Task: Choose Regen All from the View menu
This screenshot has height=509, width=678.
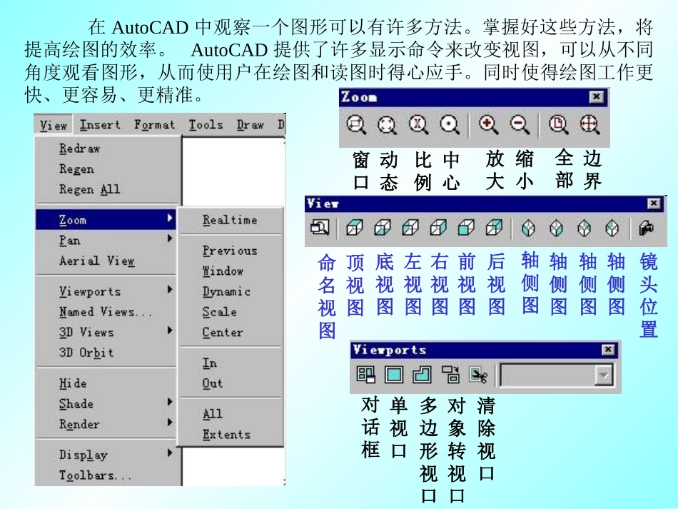Action: point(106,189)
